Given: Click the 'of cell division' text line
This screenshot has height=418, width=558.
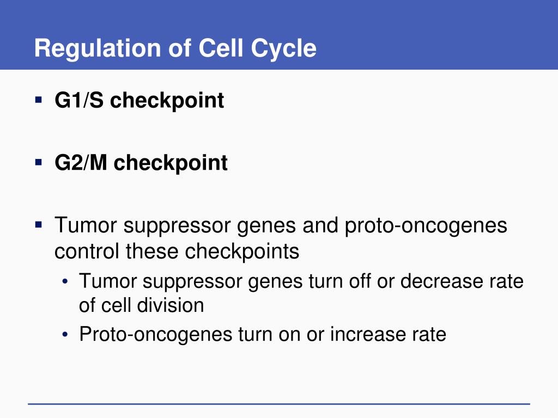Looking at the screenshot, I should [x=141, y=305].
